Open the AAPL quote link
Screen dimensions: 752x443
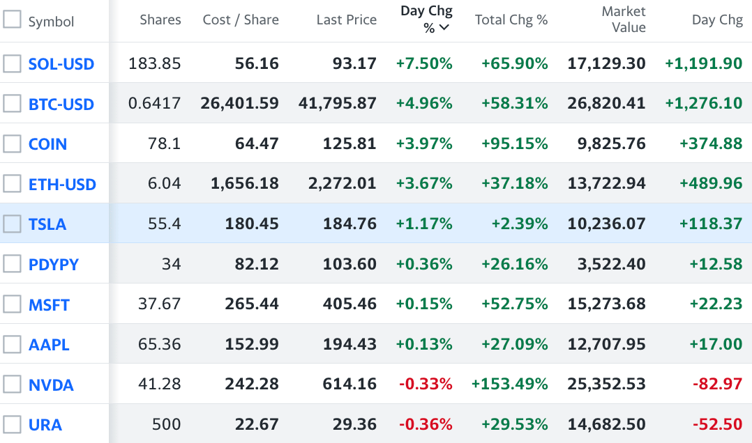(48, 345)
